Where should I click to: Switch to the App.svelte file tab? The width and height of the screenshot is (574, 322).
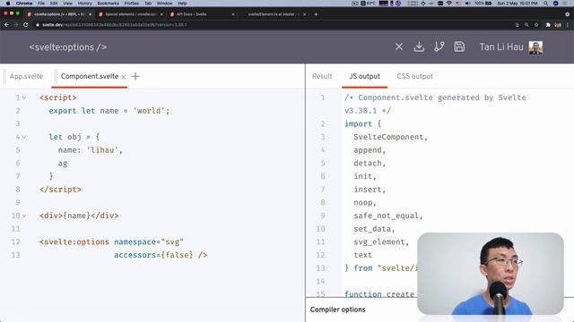[x=26, y=76]
